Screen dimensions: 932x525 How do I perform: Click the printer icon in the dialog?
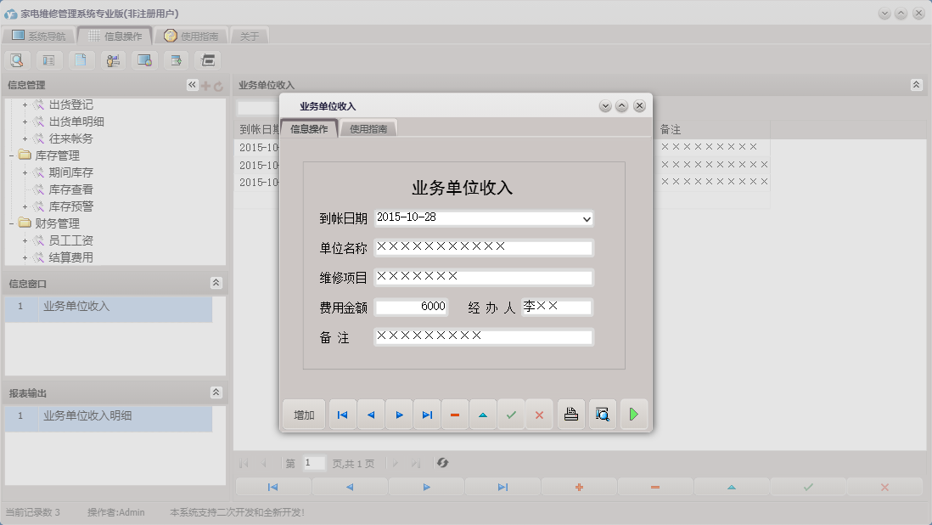[x=571, y=414]
